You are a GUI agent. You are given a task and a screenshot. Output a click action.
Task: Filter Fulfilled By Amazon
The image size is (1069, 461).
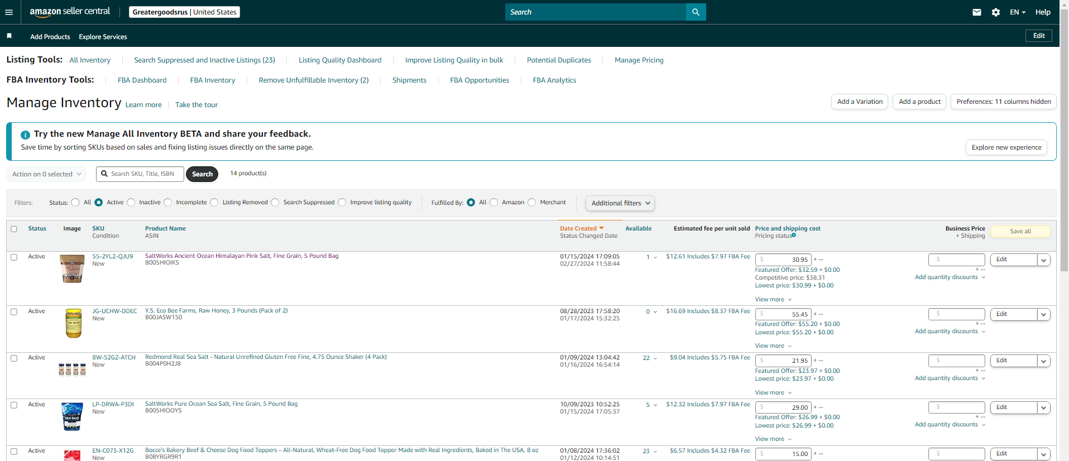coord(494,203)
